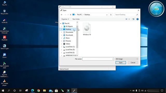This screenshot has width=166, height=93.
Task: Expand Documents tree node
Action: pos(61,32)
